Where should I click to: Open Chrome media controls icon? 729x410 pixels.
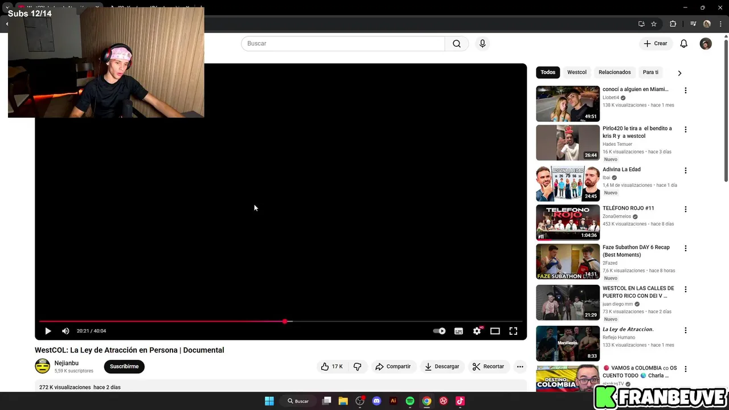pyautogui.click(x=693, y=24)
